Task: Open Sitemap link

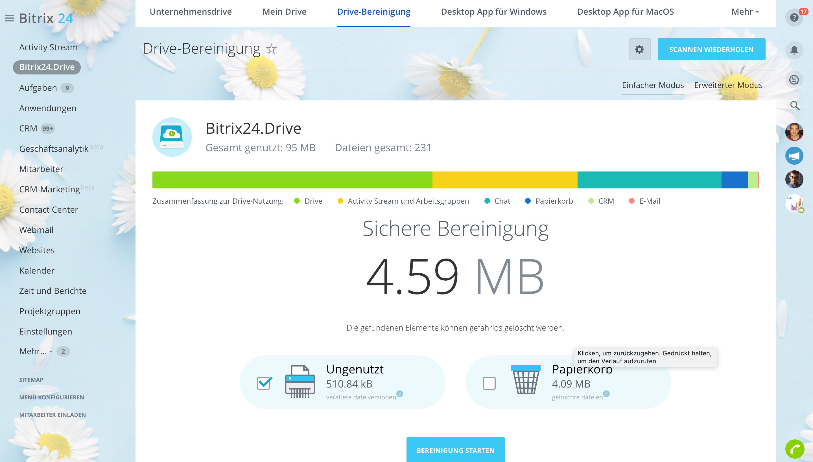Action: (x=31, y=380)
